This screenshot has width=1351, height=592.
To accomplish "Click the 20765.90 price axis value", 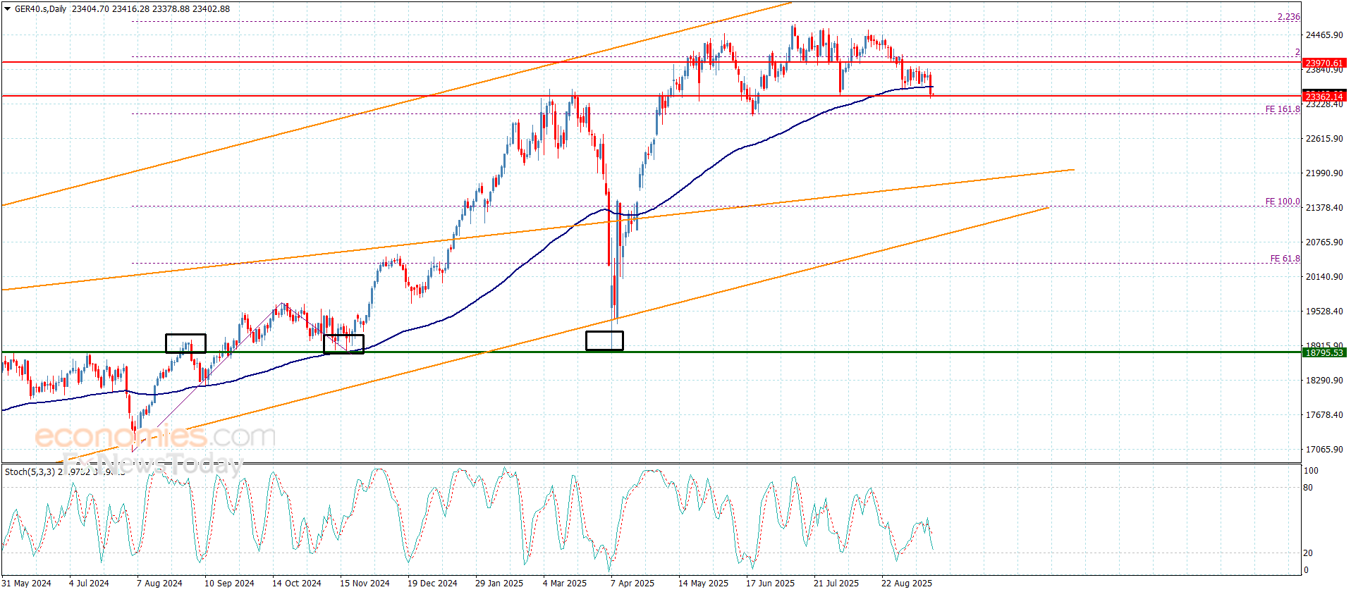I will (1324, 242).
